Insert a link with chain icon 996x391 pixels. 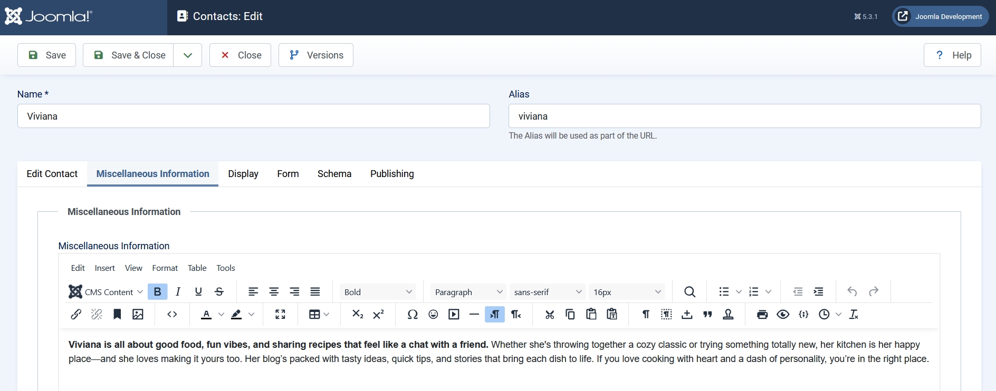tap(76, 314)
